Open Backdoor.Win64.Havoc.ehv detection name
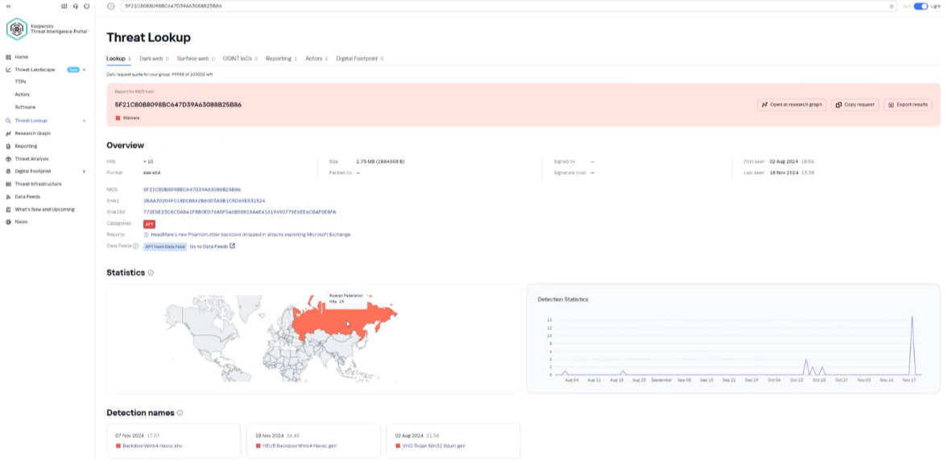This screenshot has width=947, height=460. pyautogui.click(x=152, y=445)
